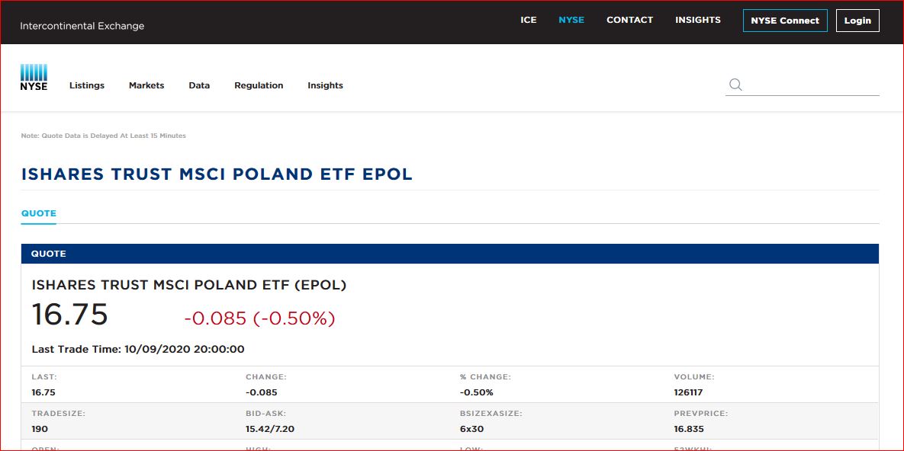The image size is (904, 451).
Task: Open the Insights navigation menu
Action: [x=325, y=85]
